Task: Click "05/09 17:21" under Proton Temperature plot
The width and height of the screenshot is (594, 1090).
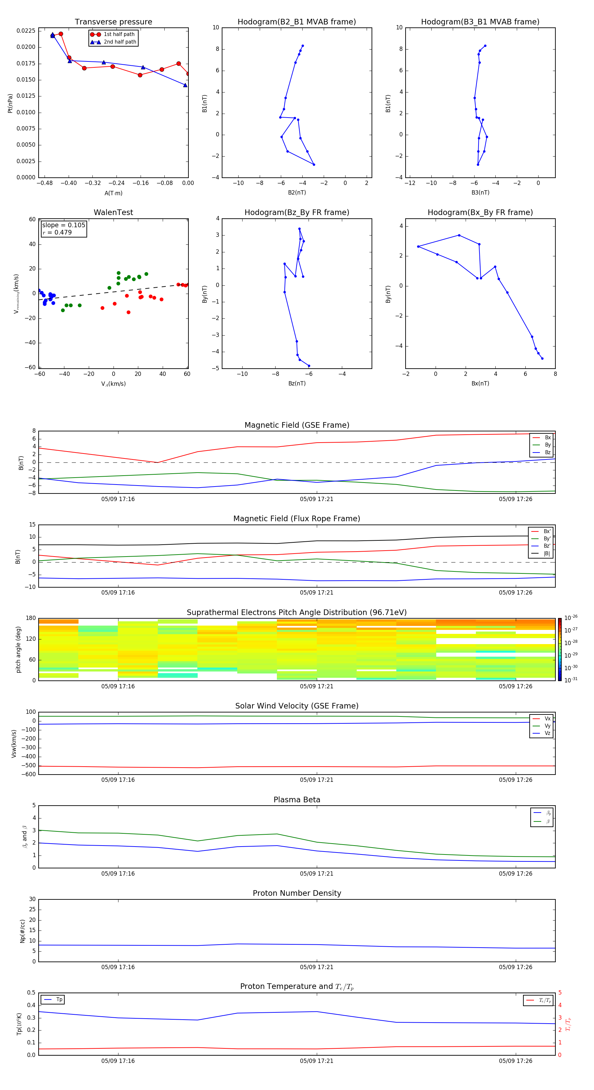Action: coord(317,1061)
